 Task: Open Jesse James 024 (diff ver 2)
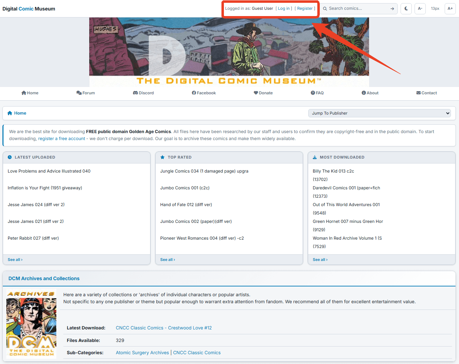pyautogui.click(x=36, y=205)
